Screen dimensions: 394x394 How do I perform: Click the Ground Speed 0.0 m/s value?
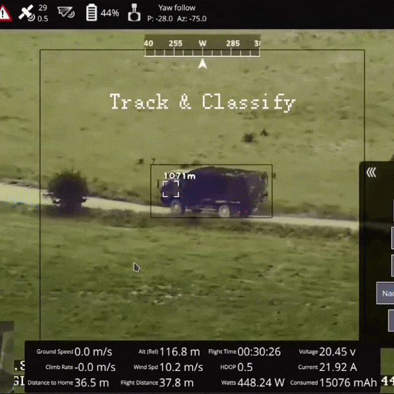point(93,352)
